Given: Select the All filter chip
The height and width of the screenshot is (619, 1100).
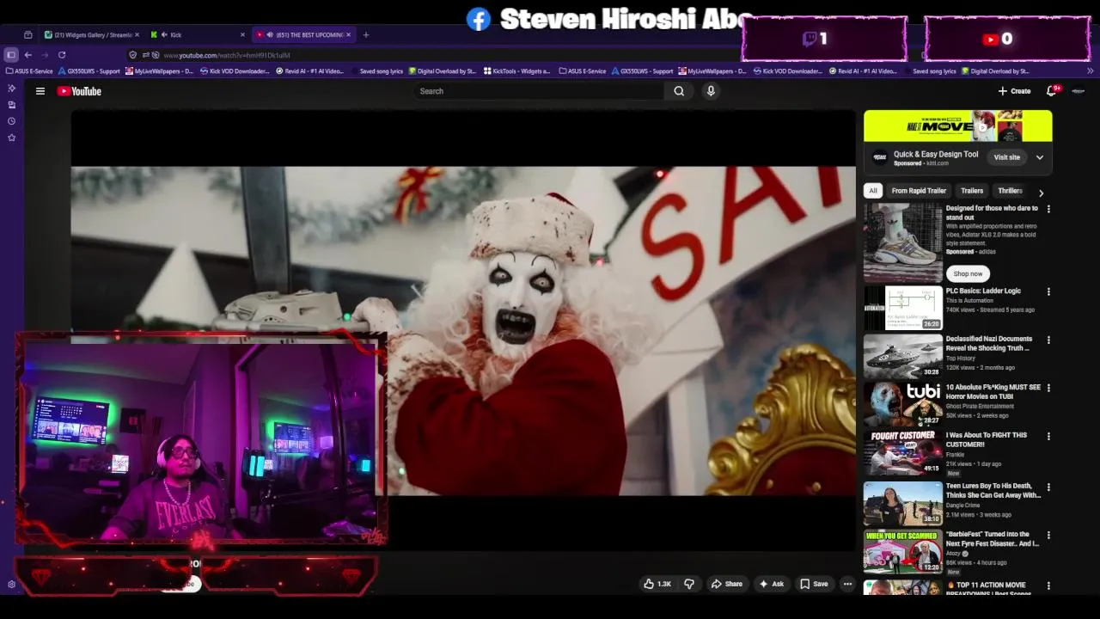Looking at the screenshot, I should point(873,191).
